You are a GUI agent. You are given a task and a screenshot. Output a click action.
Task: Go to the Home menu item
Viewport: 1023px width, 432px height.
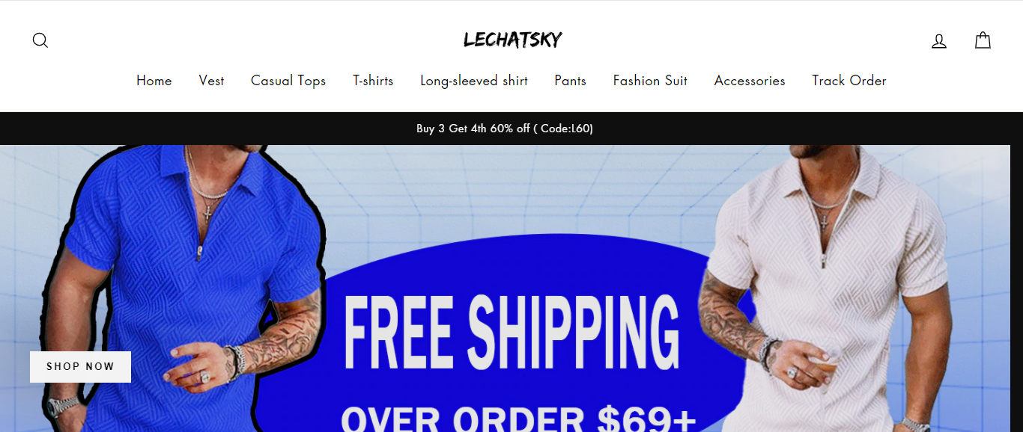point(154,81)
